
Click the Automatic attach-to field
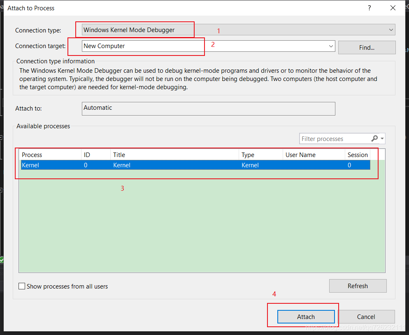click(208, 109)
